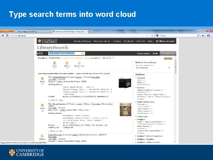Click the second result book cover thumbnail
213x160 pixels.
(x=125, y=110)
